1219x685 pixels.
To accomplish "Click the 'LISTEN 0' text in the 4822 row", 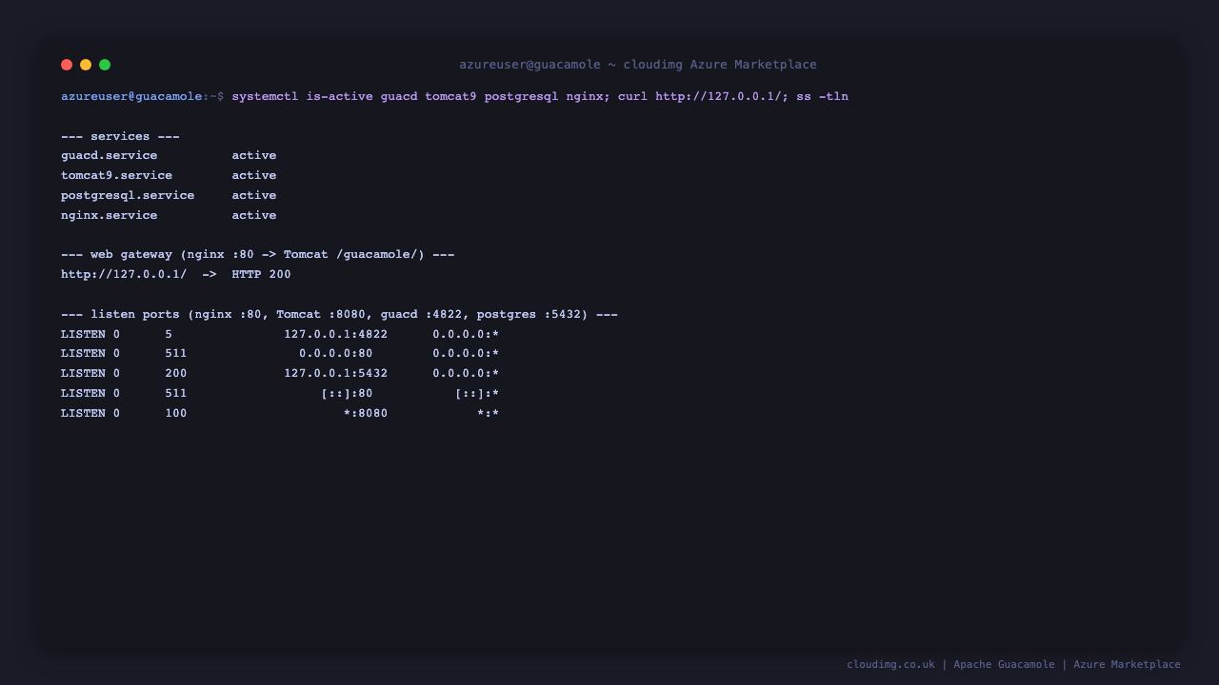I will pos(90,335).
